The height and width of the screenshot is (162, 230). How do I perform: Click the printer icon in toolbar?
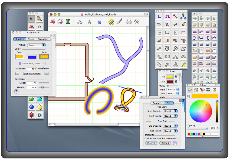(x=129, y=22)
